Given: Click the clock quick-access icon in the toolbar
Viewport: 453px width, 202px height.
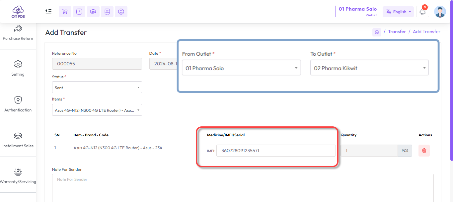Looking at the screenshot, I should click(x=79, y=12).
